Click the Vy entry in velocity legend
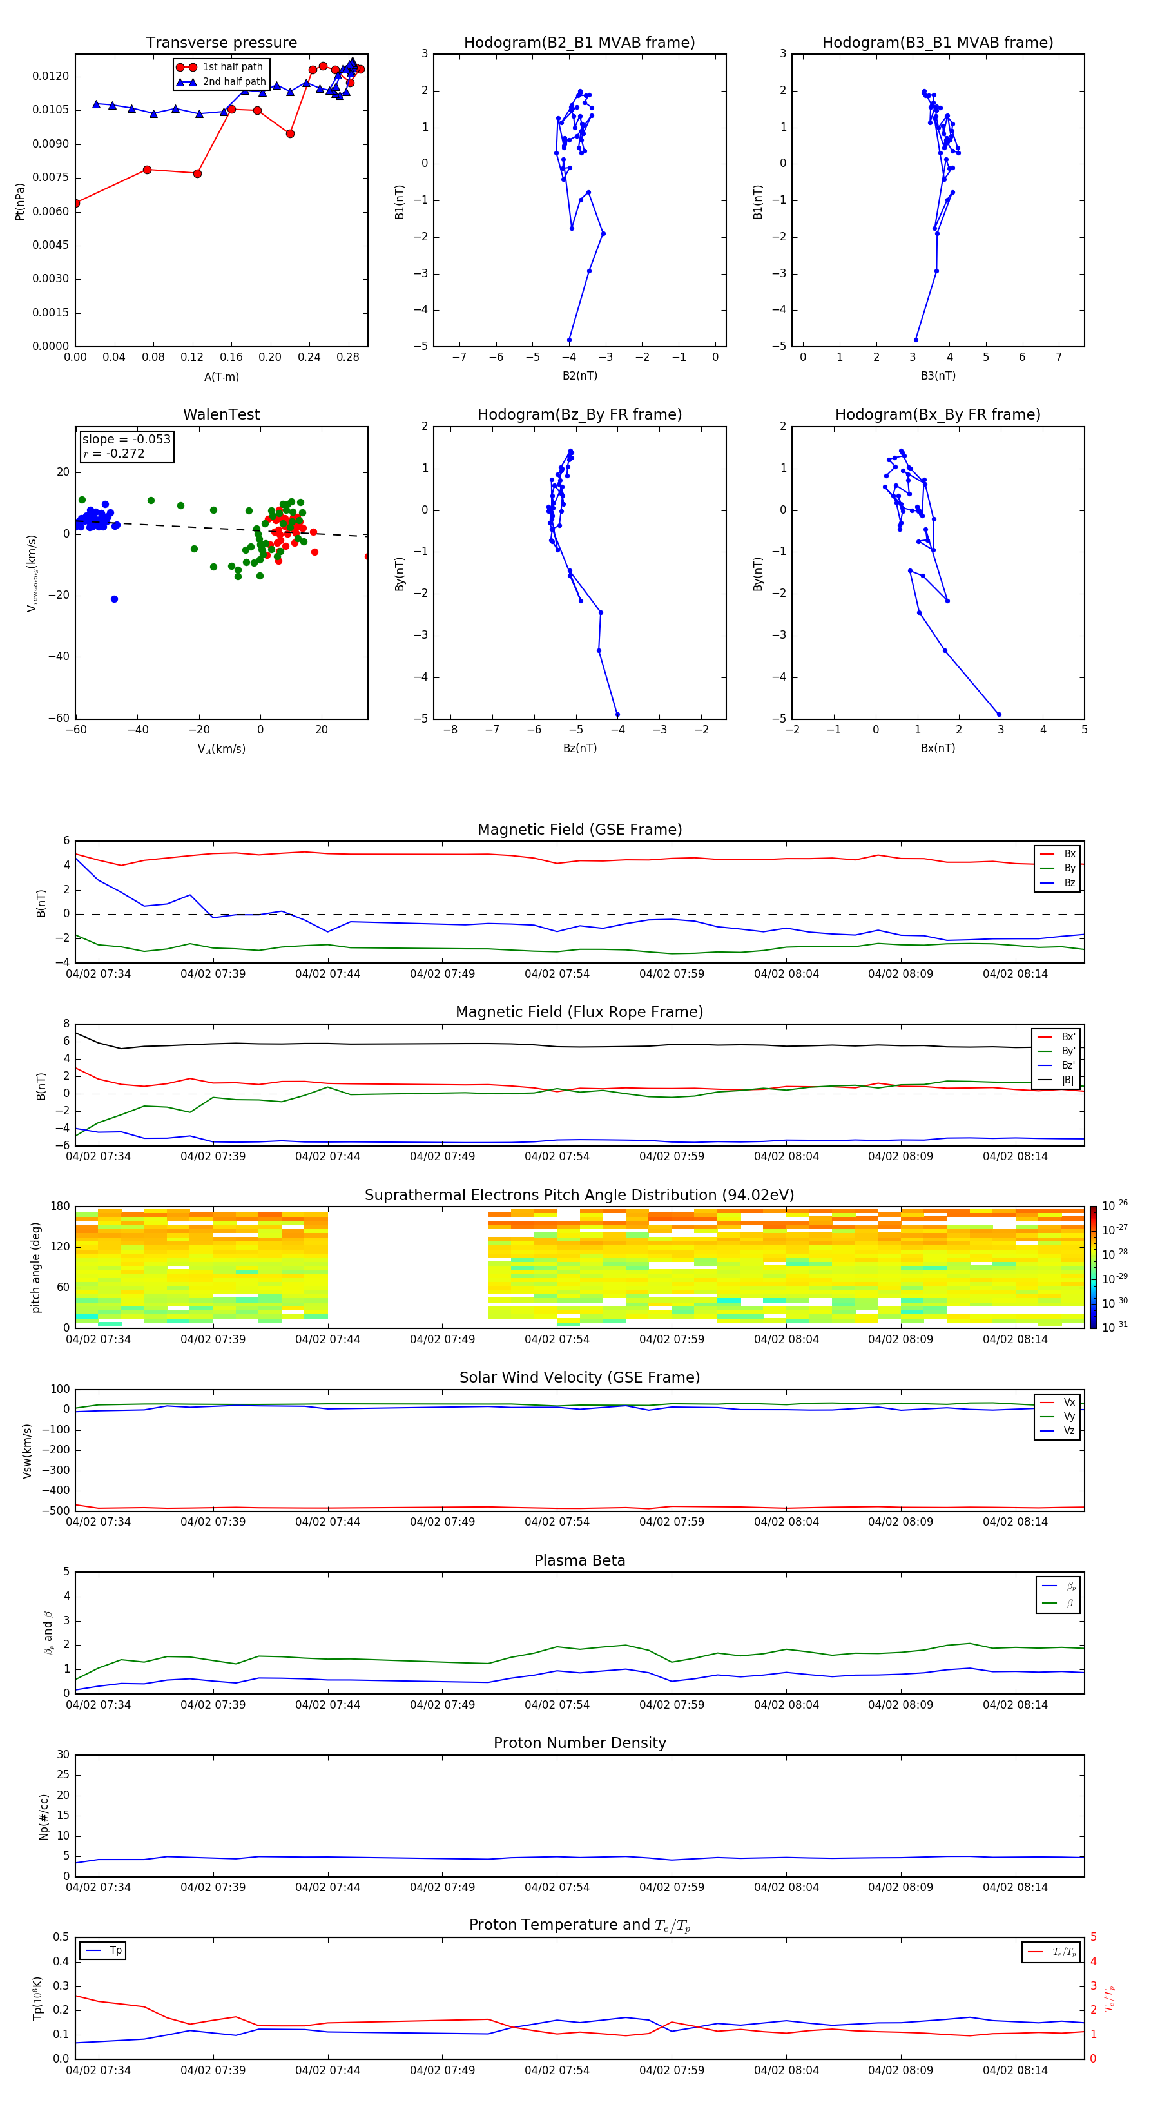The height and width of the screenshot is (2127, 1160). (x=1058, y=1416)
